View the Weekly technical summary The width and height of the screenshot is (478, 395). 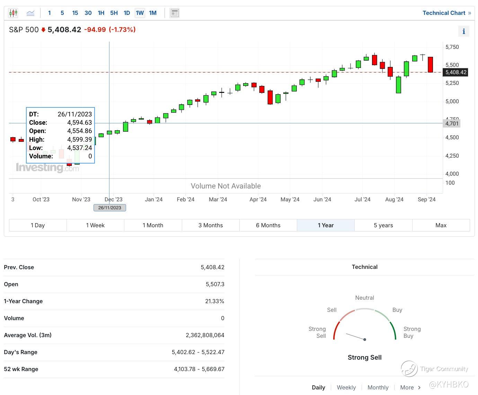tap(346, 387)
